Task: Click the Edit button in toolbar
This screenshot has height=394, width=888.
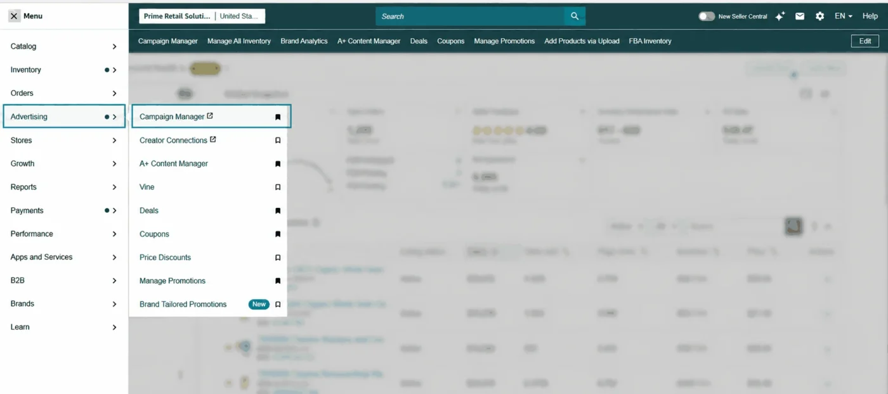Action: 865,41
